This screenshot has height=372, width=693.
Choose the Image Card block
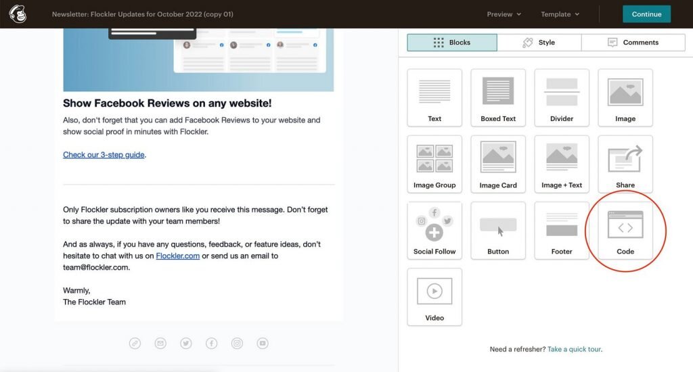pyautogui.click(x=498, y=164)
